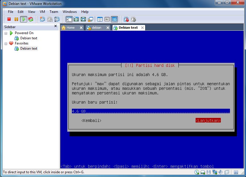
Task: Minimize the VMware Workstation window
Action: click(x=219, y=2)
